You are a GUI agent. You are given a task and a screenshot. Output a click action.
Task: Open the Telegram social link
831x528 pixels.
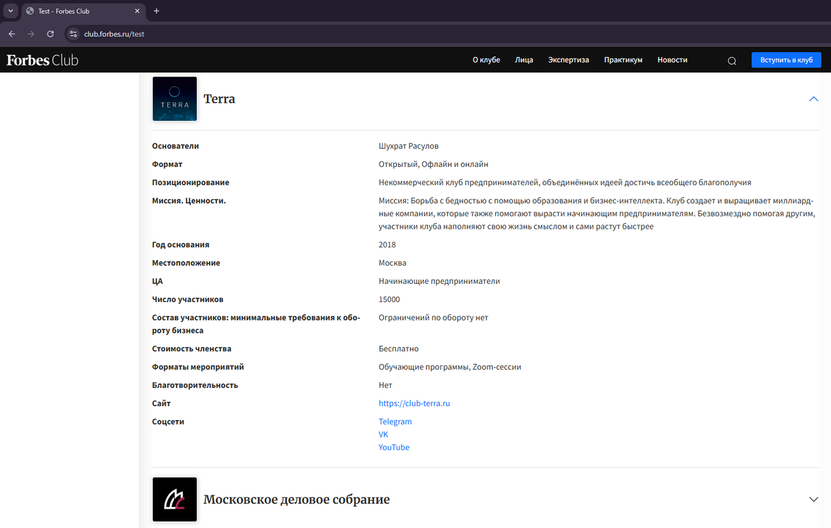pyautogui.click(x=395, y=421)
